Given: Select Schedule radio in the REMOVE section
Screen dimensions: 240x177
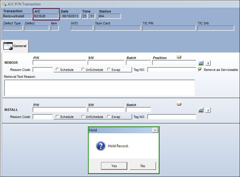Looking at the screenshot, I should tap(57, 70).
